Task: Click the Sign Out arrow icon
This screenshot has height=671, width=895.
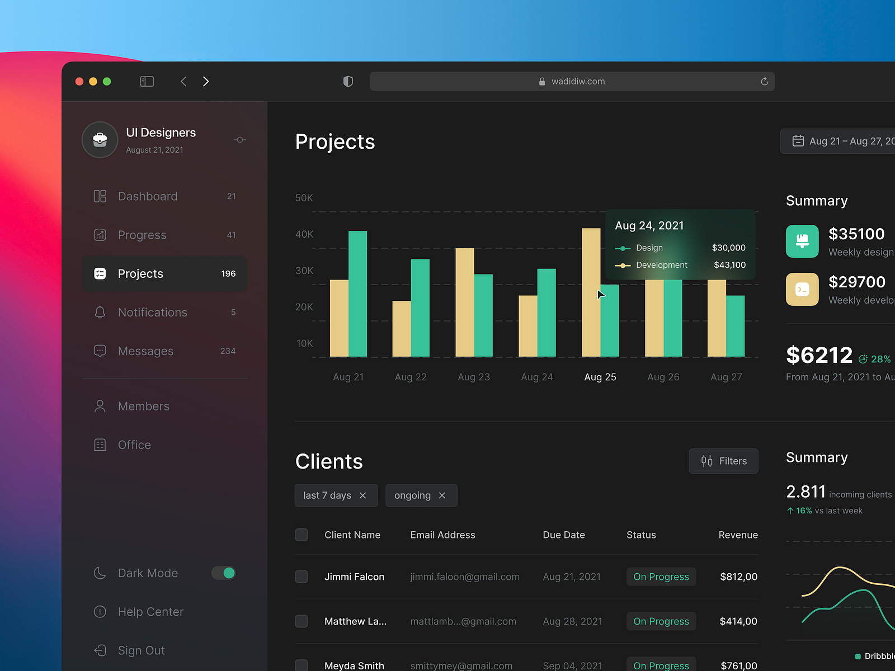Action: [100, 650]
